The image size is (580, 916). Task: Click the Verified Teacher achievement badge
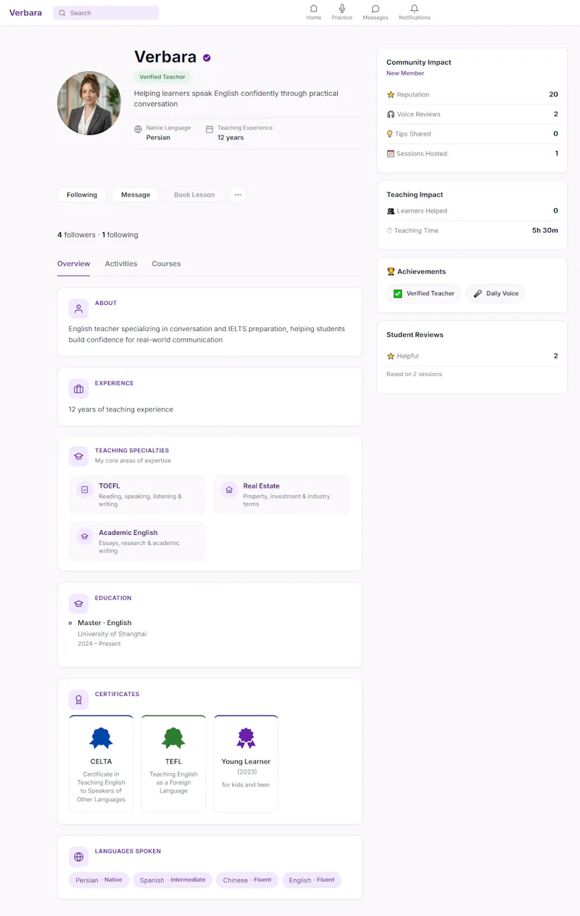pyautogui.click(x=423, y=293)
